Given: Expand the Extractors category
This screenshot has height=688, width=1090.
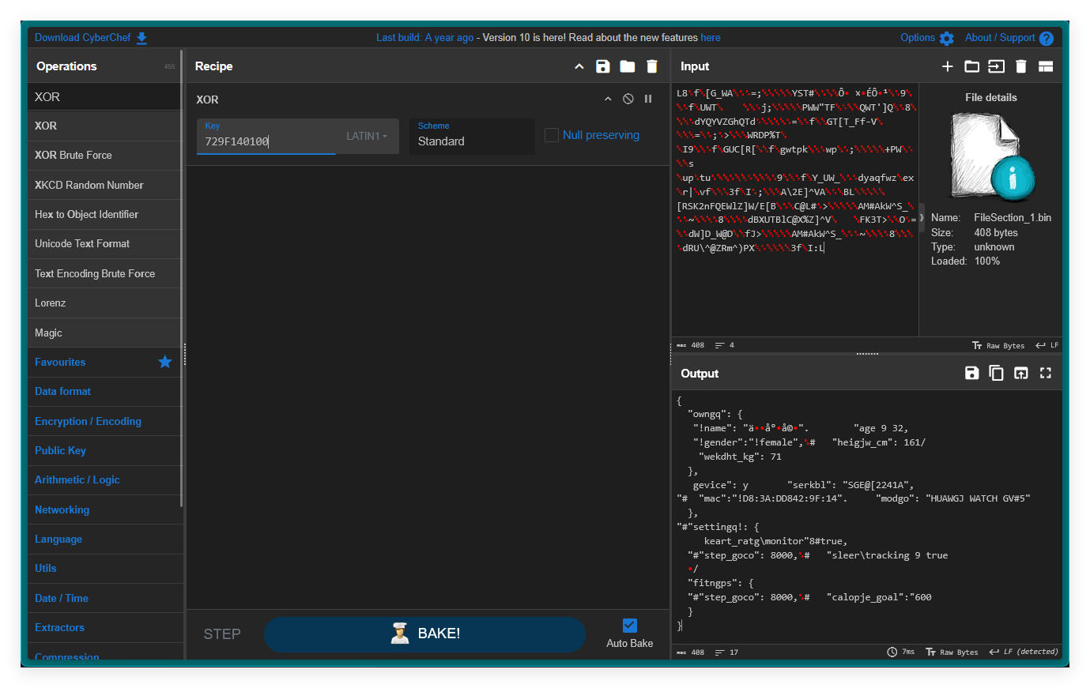Looking at the screenshot, I should [x=105, y=627].
